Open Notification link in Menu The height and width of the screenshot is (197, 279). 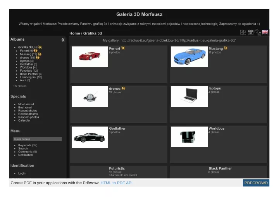[26, 155]
